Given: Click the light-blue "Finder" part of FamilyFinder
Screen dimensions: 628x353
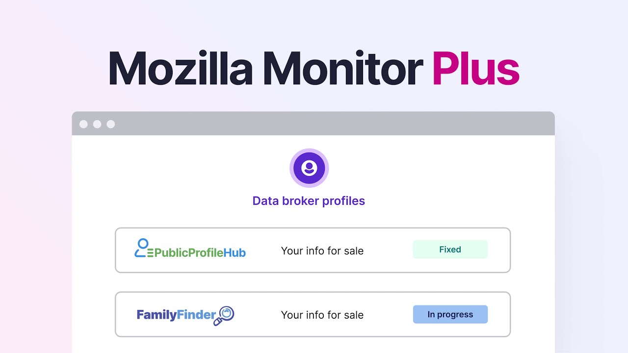Looking at the screenshot, I should click(196, 315).
